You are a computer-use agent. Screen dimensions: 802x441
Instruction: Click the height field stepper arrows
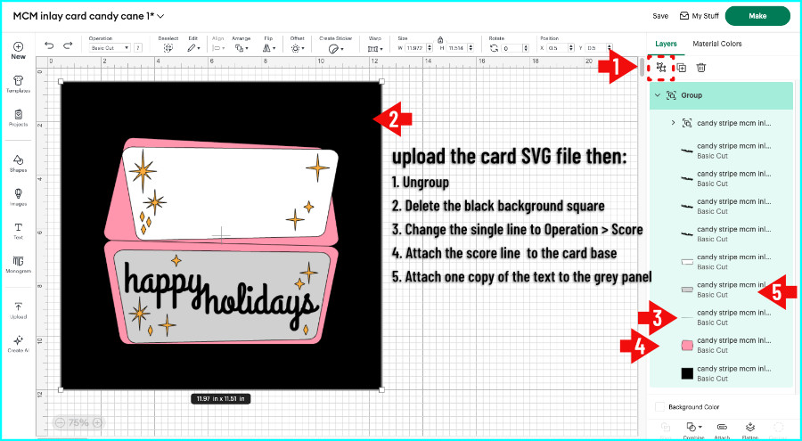coord(471,48)
